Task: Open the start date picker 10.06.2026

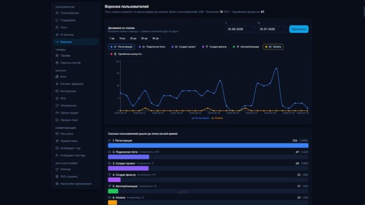Action: [x=240, y=29]
